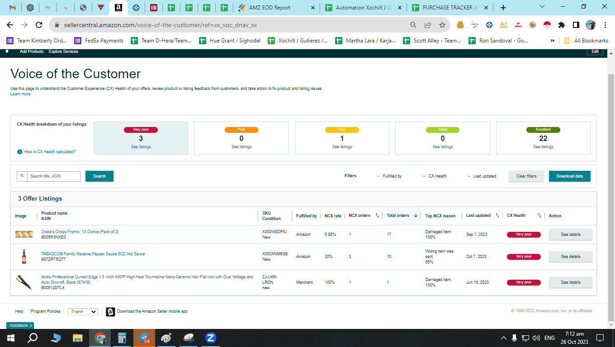Screen dimensions: 615x347
Task: Bookmark this page with star icon
Action: click(x=442, y=25)
